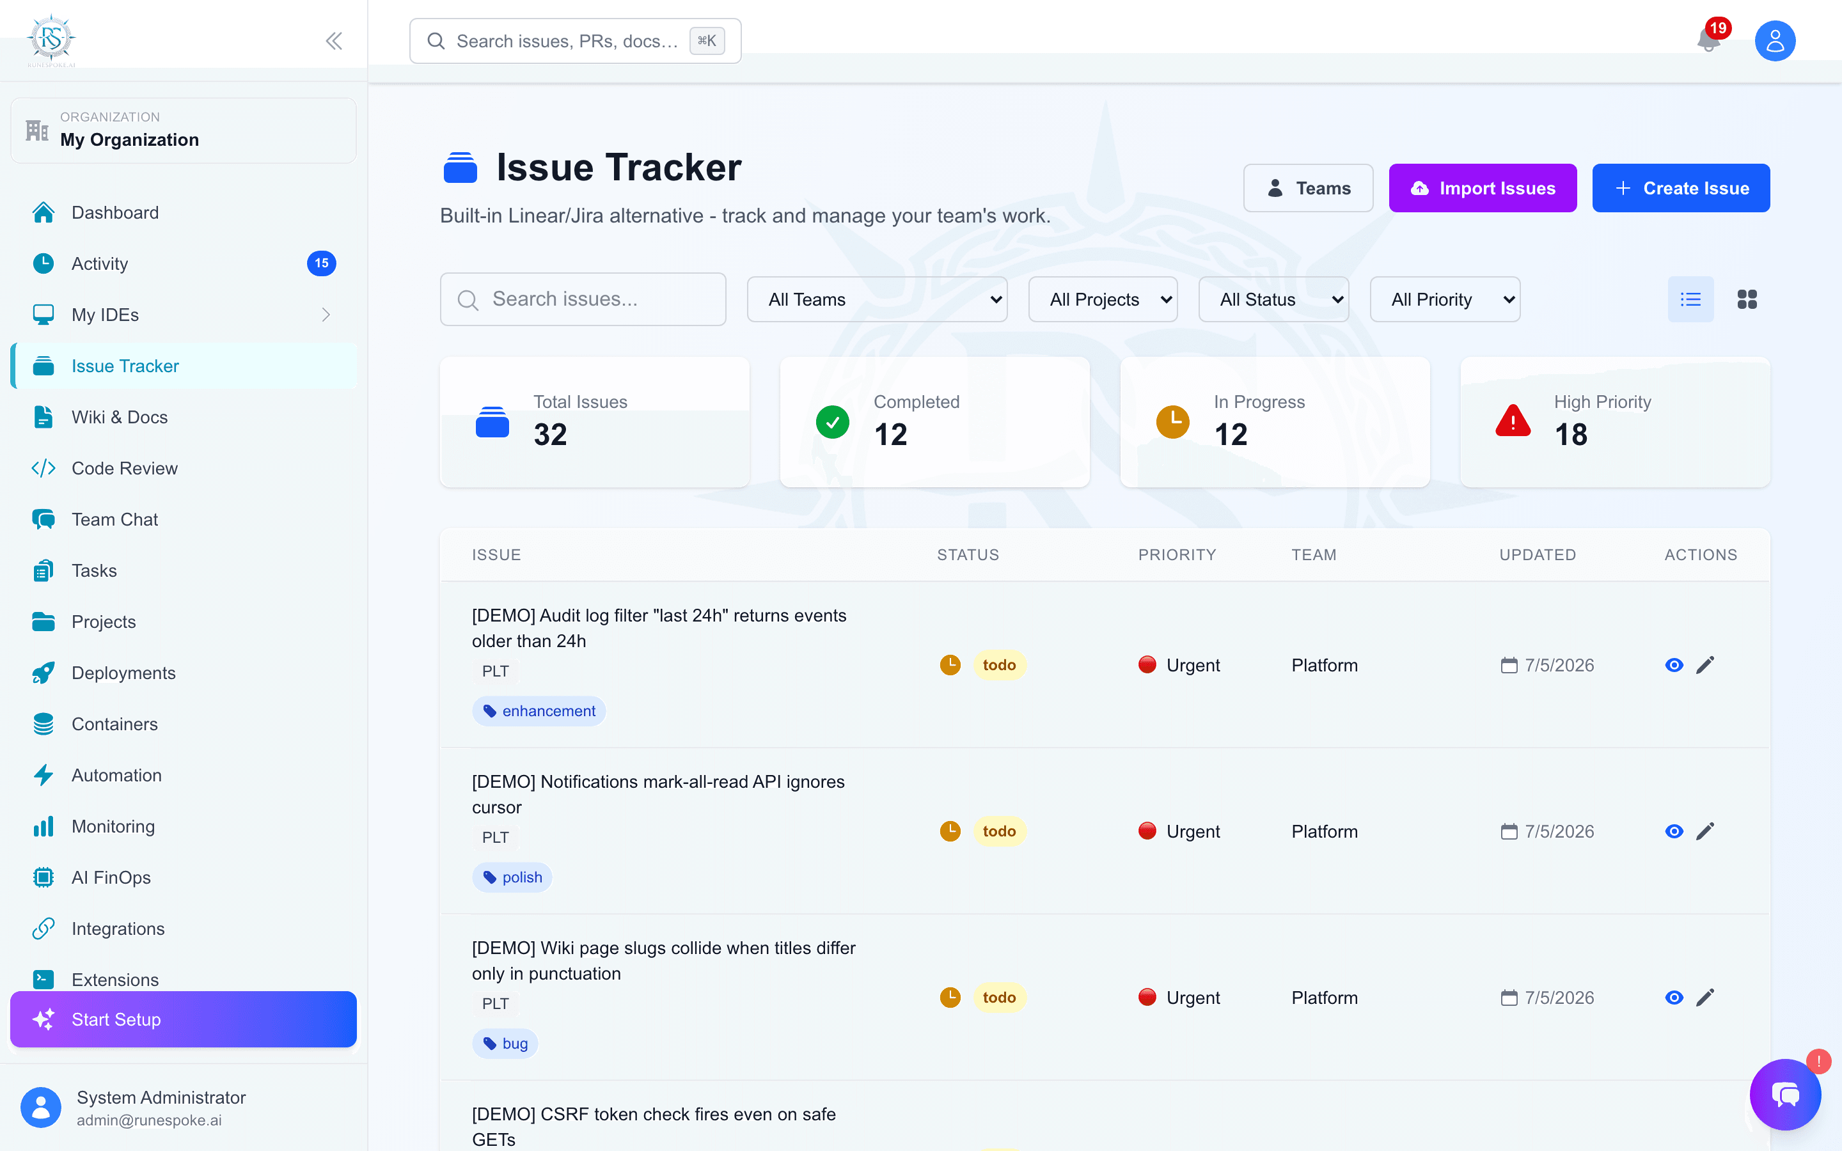This screenshot has height=1151, width=1842.
Task: Open Tasks in sidebar
Action: click(x=184, y=570)
